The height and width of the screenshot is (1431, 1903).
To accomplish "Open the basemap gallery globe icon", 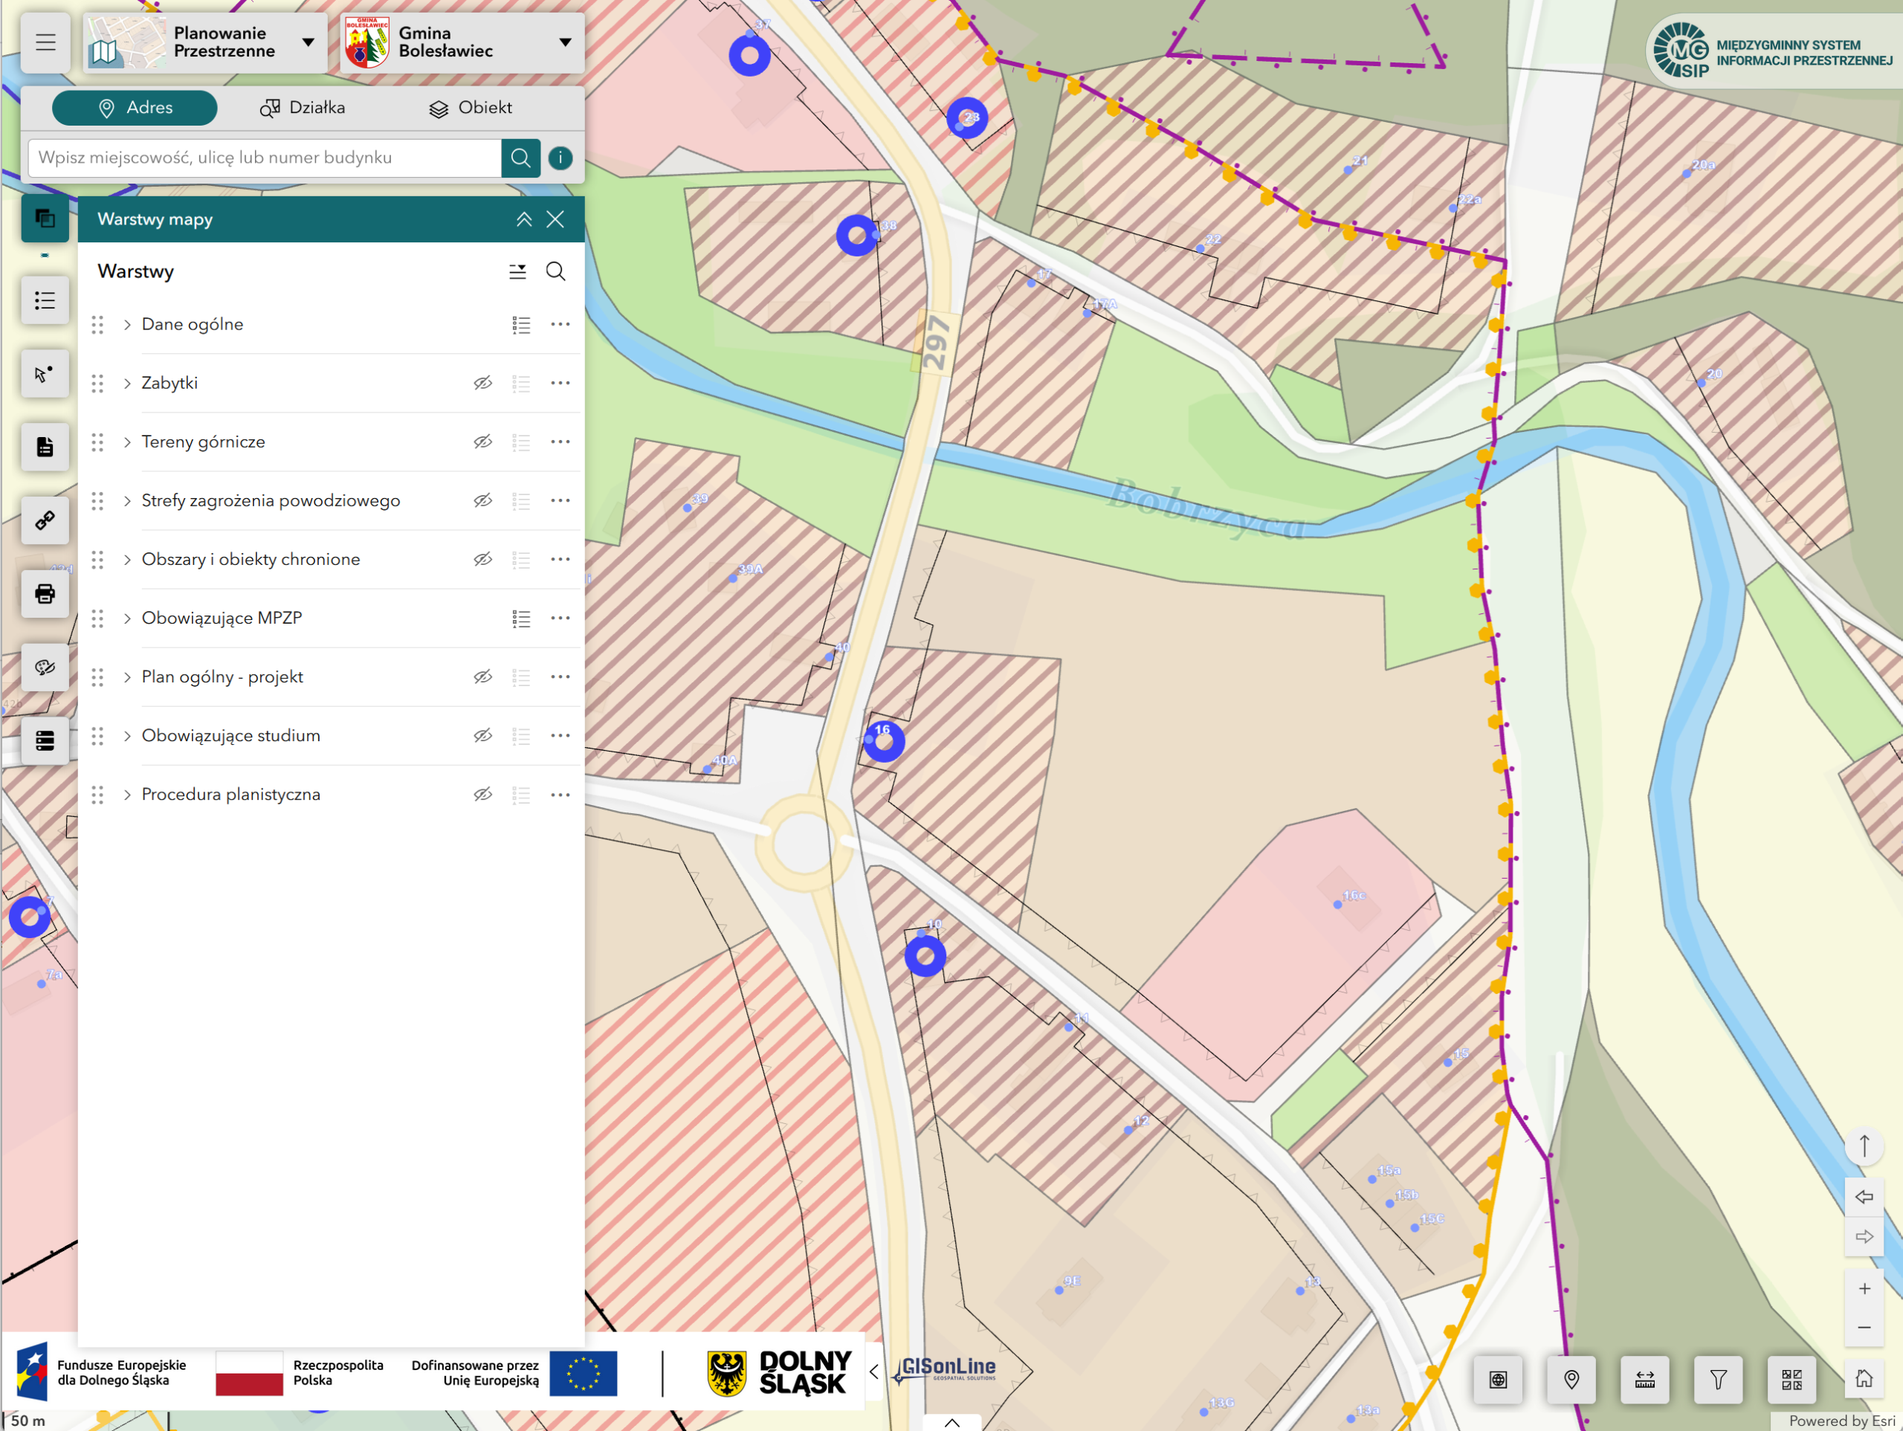I will [1498, 1380].
